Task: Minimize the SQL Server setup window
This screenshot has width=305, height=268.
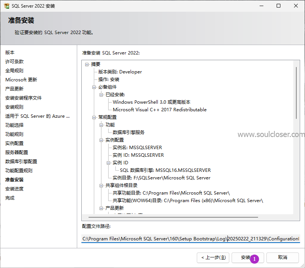Action: tap(261, 6)
